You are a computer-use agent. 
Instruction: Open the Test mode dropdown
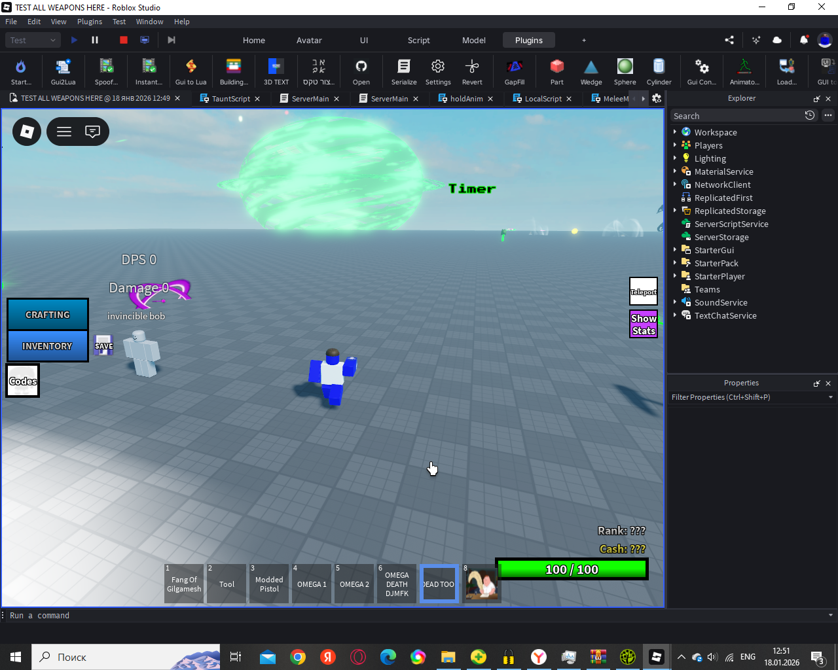[34, 40]
